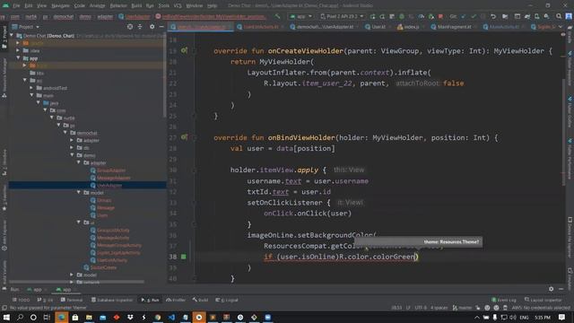Click the Git update project blue check

464,16
